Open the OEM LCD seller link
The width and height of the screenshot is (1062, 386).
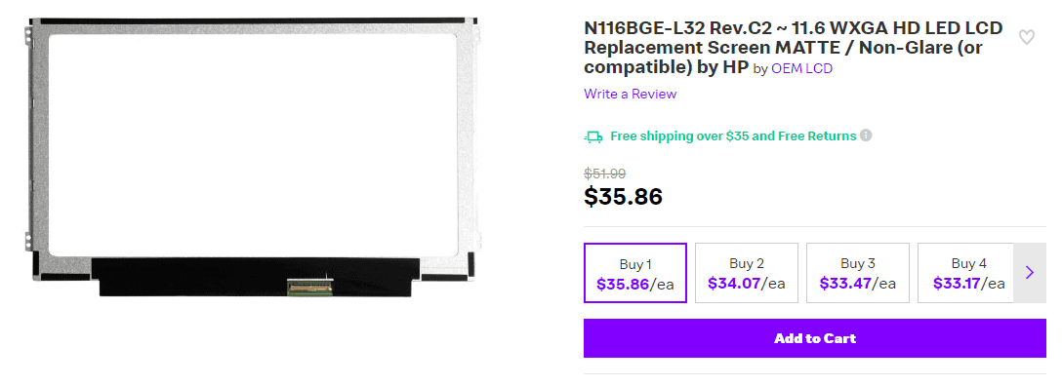tap(802, 68)
